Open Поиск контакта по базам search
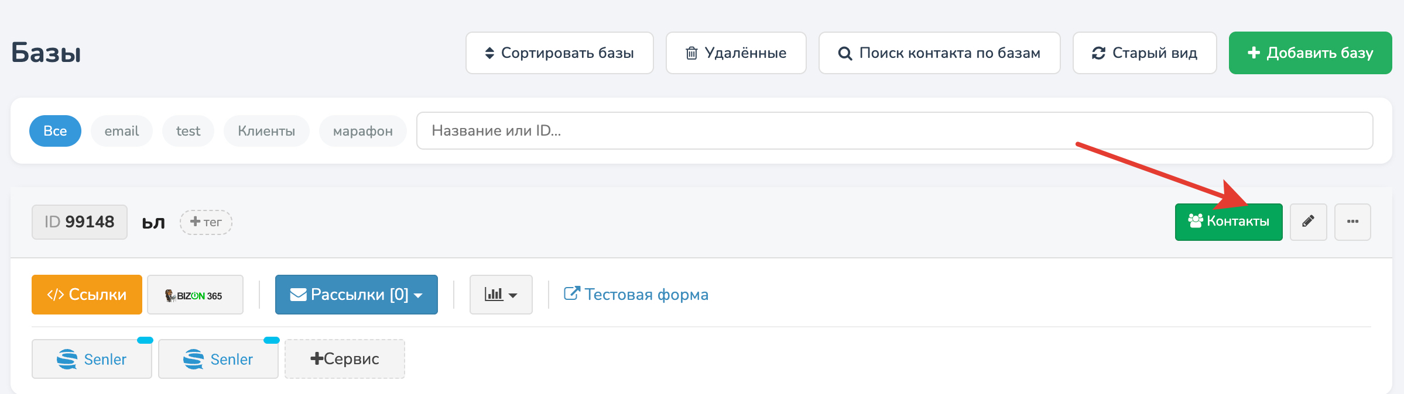This screenshot has width=1404, height=394. (x=939, y=53)
